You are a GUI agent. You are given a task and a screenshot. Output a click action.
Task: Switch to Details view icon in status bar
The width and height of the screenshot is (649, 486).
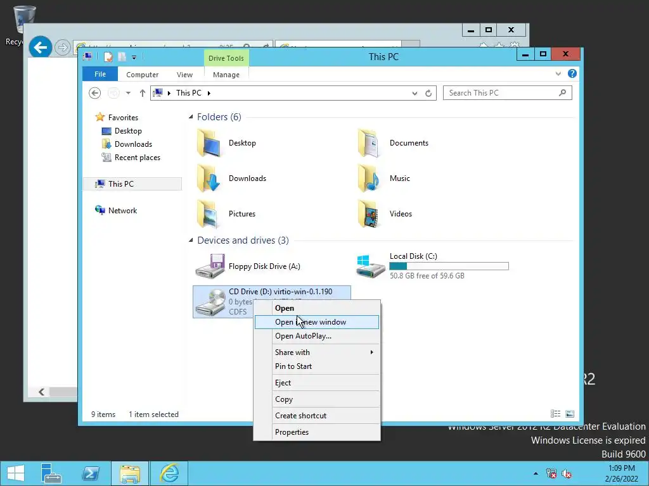pos(555,414)
